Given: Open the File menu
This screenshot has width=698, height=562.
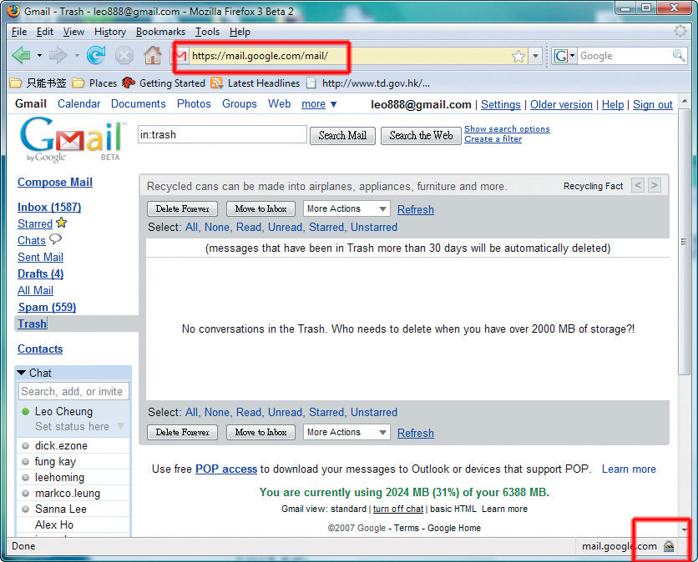Looking at the screenshot, I should (x=19, y=32).
